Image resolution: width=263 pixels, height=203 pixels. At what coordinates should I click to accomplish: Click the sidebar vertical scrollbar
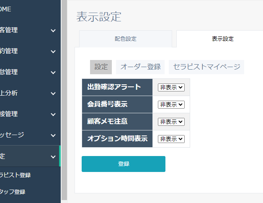click(64, 100)
